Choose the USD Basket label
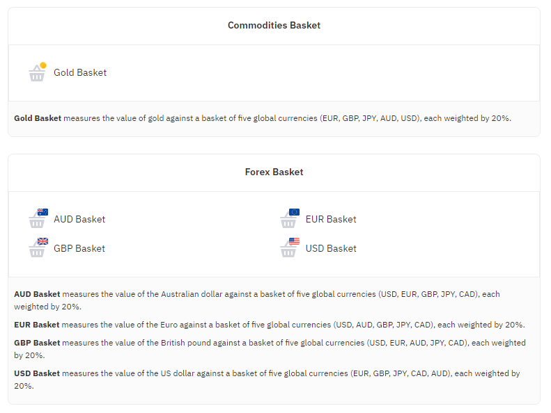 pos(331,248)
